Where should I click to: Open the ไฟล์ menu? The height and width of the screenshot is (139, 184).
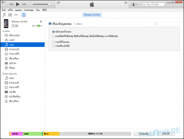[4, 10]
